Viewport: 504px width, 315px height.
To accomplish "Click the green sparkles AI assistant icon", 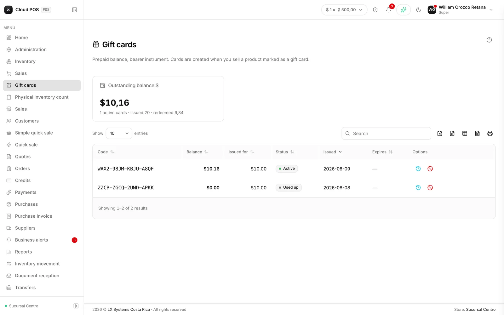I will pyautogui.click(x=404, y=10).
